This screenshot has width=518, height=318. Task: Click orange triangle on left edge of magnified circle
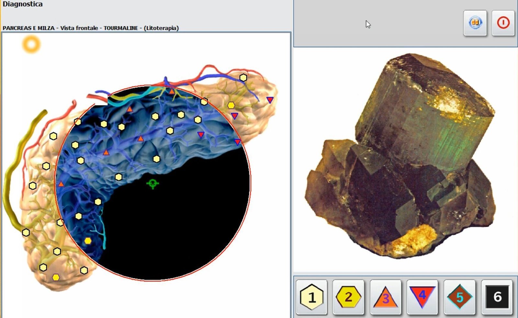tap(61, 184)
